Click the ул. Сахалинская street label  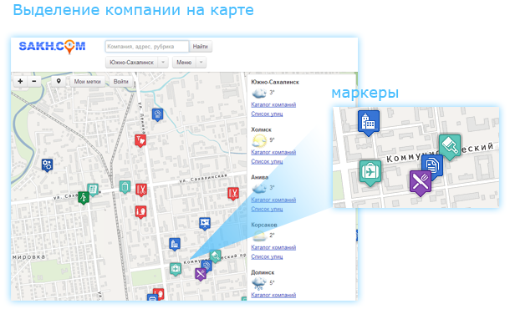click(203, 179)
